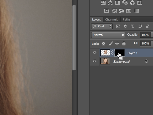This screenshot has width=153, height=115.
Task: Add a Threshold adjustment (stepped icon)
Action: [x=121, y=11]
